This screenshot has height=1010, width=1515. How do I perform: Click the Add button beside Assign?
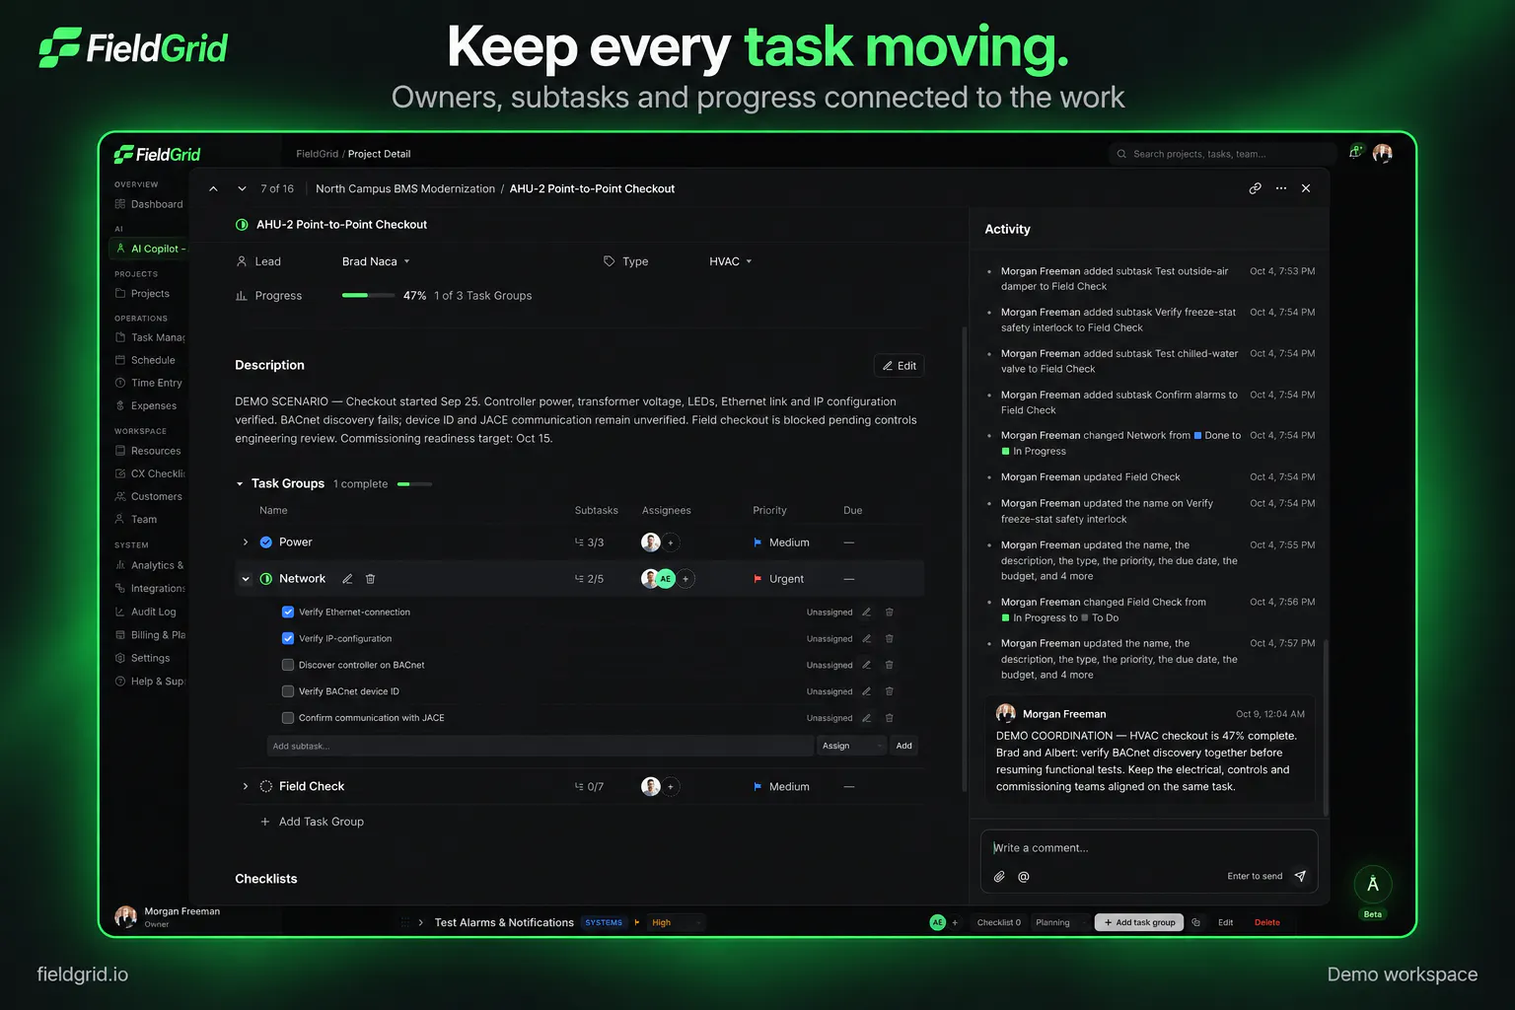pos(903,746)
